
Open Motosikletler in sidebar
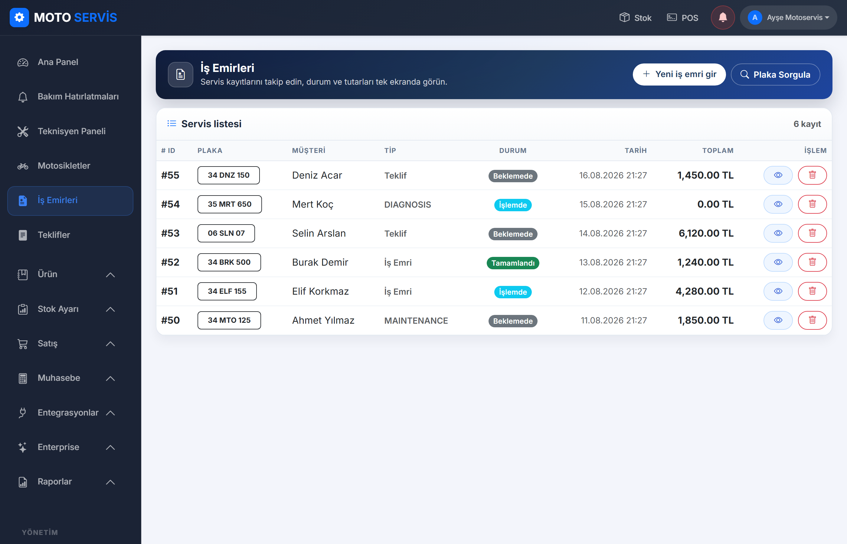click(70, 166)
